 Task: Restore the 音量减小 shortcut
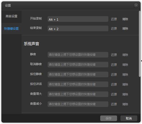tap(114, 104)
